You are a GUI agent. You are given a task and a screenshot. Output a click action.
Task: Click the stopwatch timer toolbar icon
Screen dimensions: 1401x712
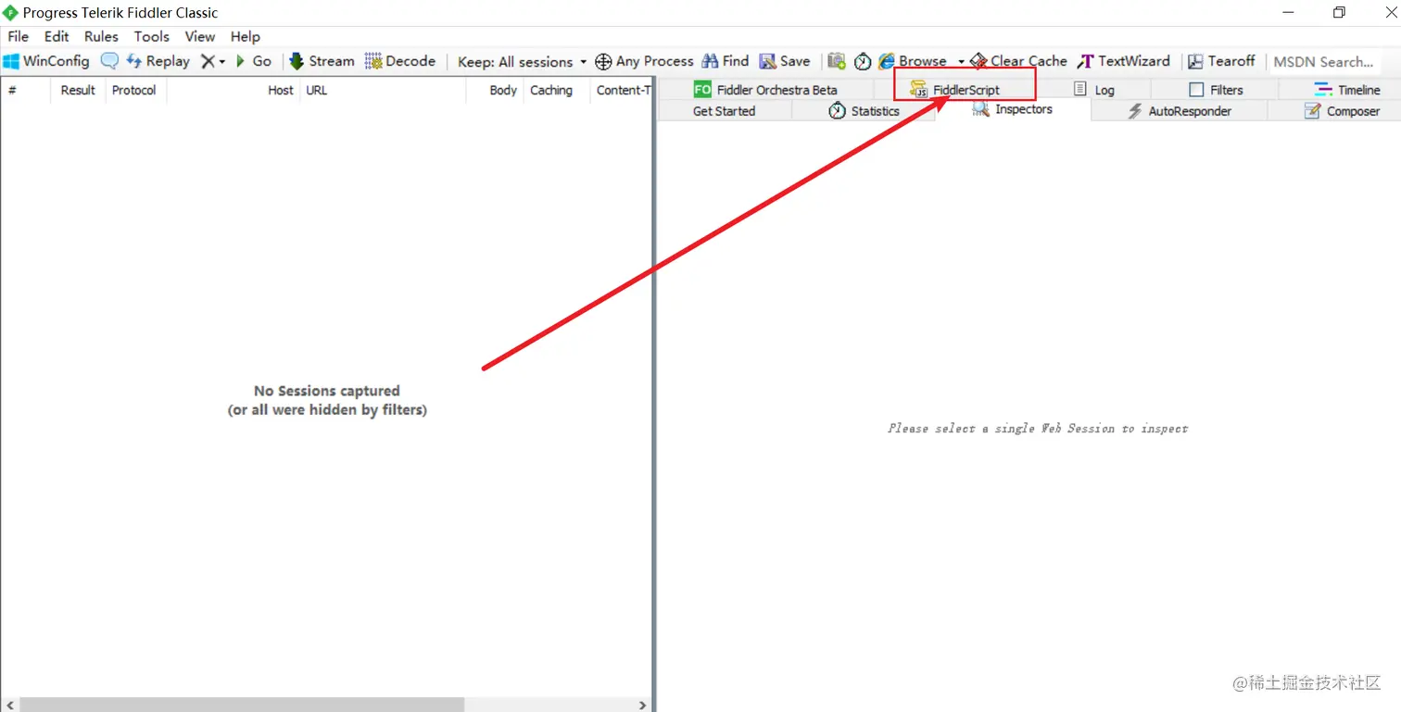863,61
